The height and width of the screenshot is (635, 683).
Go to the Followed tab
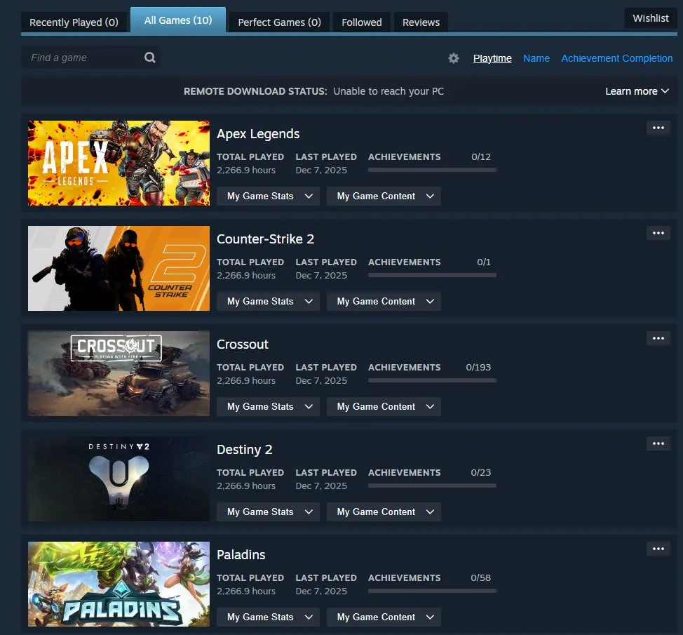[362, 22]
